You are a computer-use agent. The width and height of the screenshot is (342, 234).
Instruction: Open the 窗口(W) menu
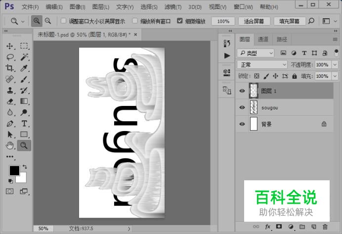point(243,7)
